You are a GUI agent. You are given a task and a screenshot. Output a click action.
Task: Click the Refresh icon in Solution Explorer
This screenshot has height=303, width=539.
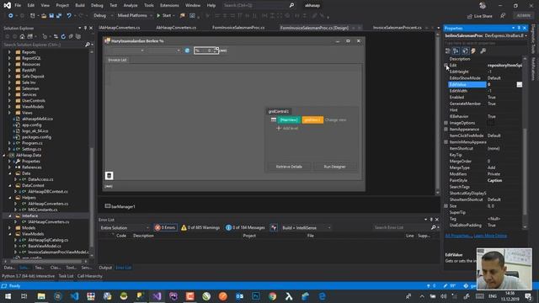coord(63,36)
